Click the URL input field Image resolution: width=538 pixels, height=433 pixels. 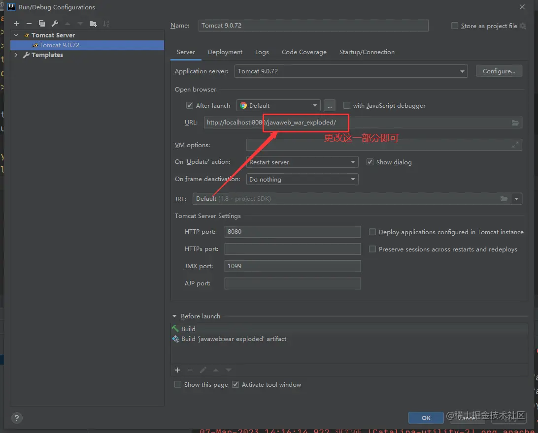point(363,123)
